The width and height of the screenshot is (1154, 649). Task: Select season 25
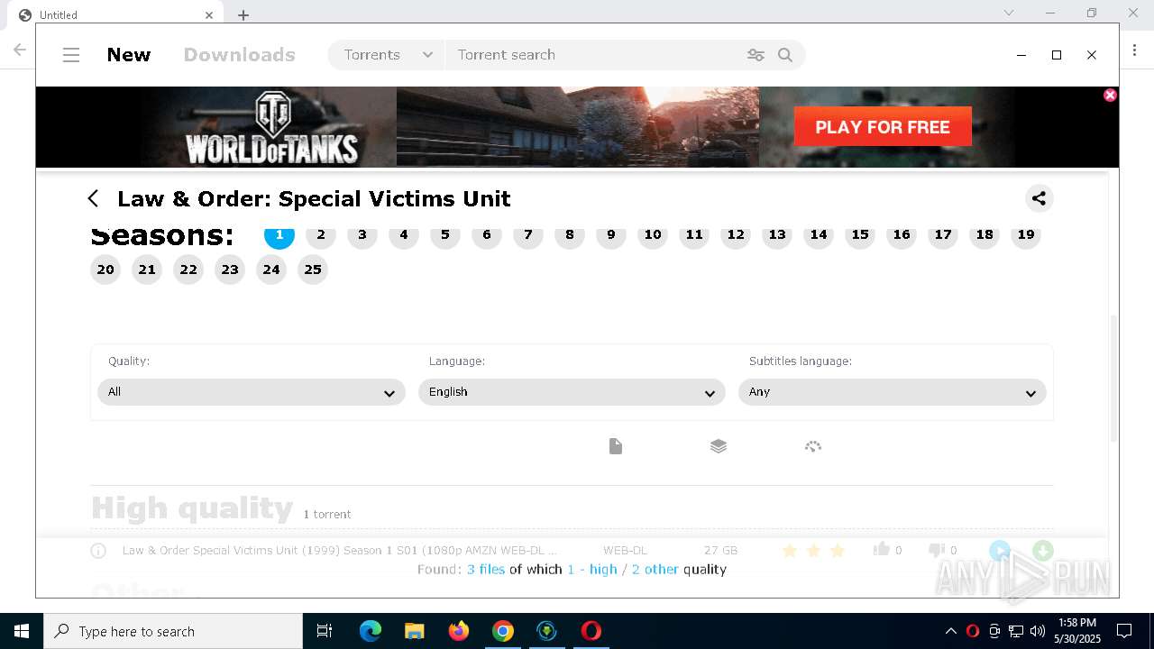click(313, 270)
